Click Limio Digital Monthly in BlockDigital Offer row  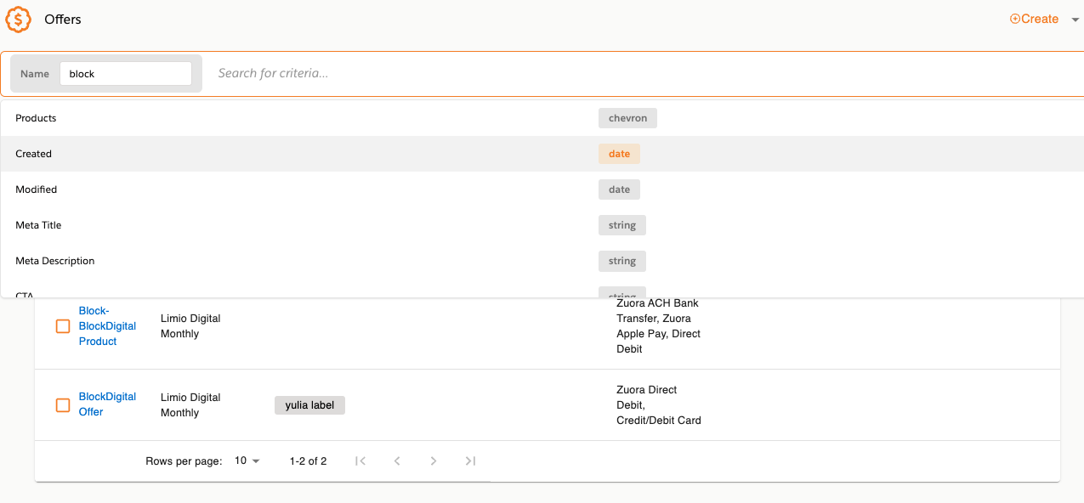tap(190, 405)
